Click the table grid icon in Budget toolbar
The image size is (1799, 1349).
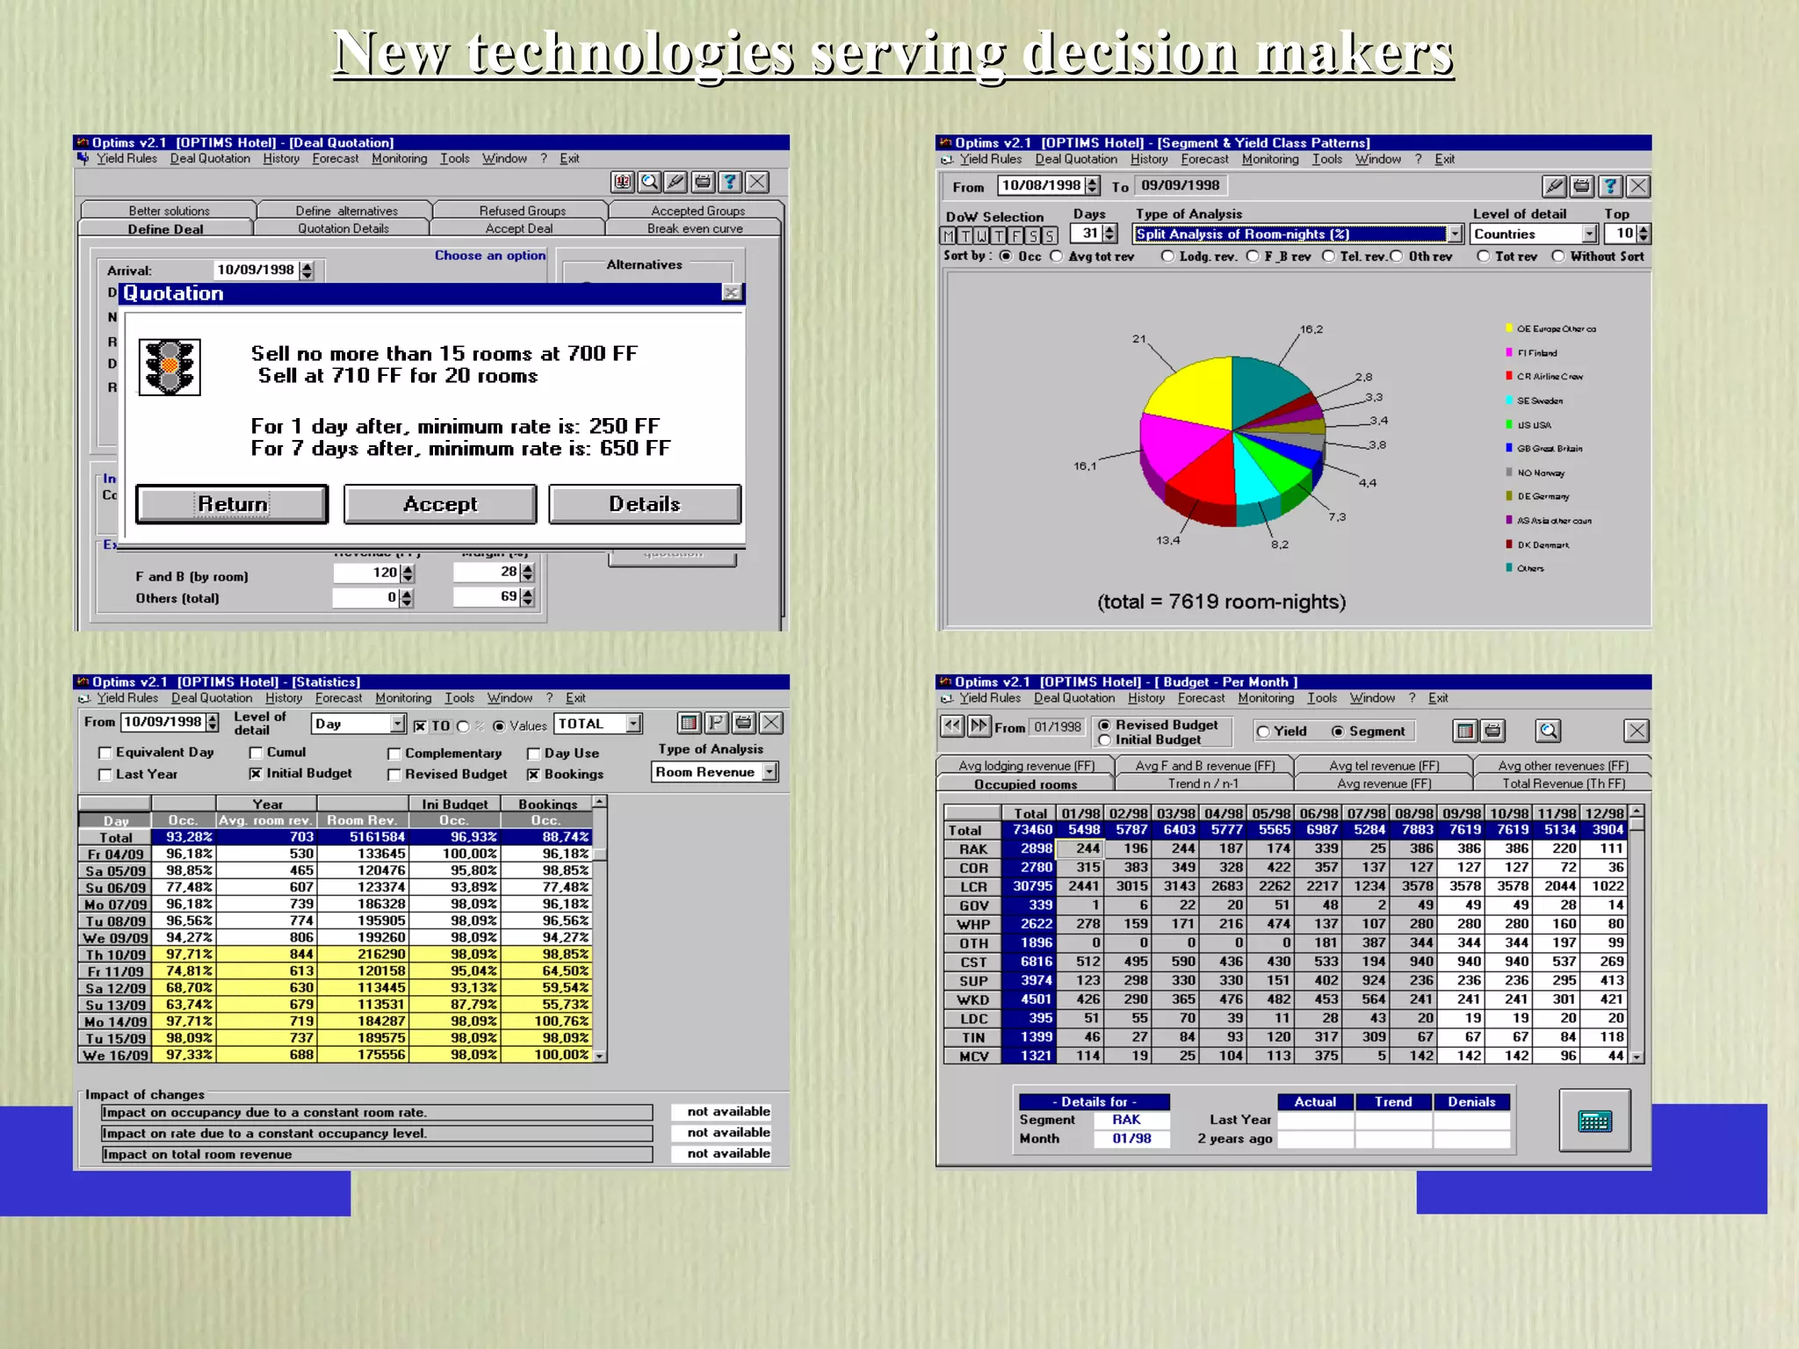pyautogui.click(x=1464, y=731)
